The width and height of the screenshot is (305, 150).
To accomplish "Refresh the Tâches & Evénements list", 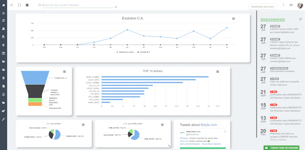I will click(300, 19).
